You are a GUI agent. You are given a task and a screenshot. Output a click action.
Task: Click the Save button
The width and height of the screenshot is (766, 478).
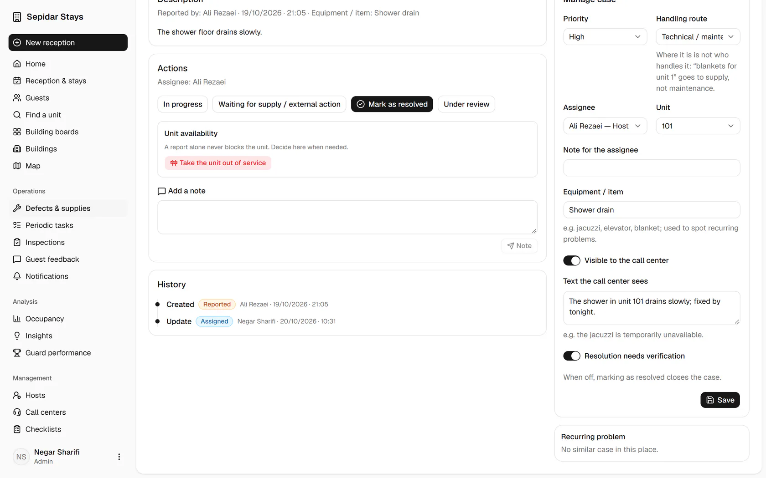tap(720, 400)
